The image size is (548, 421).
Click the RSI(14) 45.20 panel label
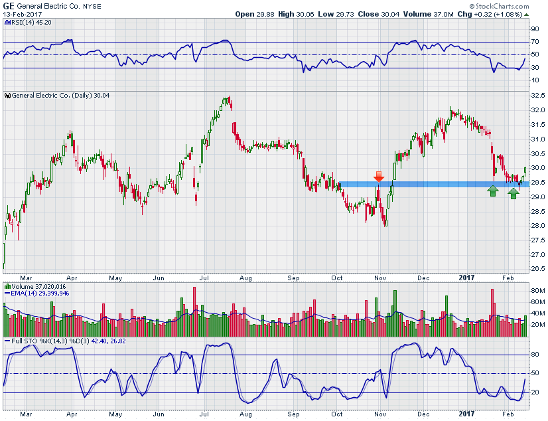click(31, 23)
